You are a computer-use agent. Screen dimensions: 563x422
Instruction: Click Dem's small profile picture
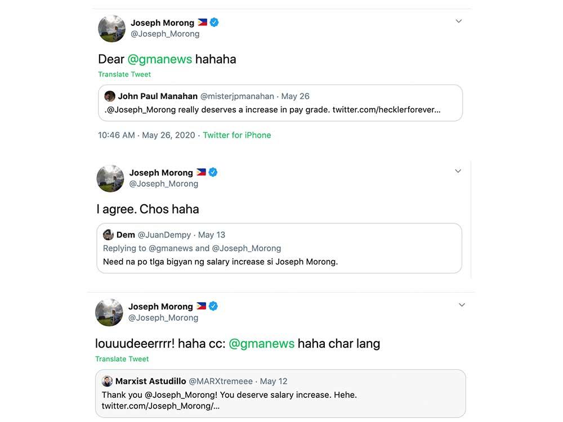click(109, 235)
